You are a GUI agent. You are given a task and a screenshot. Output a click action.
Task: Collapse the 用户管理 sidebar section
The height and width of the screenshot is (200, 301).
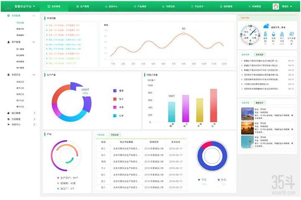click(34, 42)
